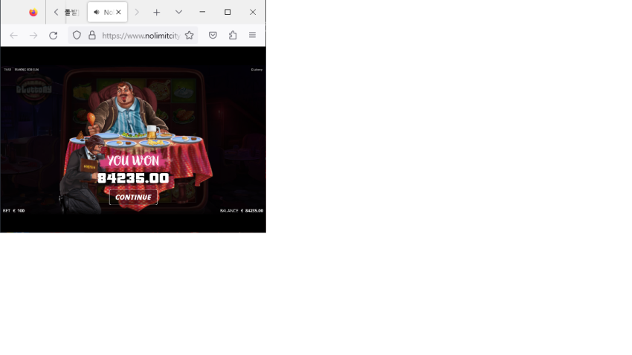Open Firefox View icon in the tab bar

tap(33, 13)
